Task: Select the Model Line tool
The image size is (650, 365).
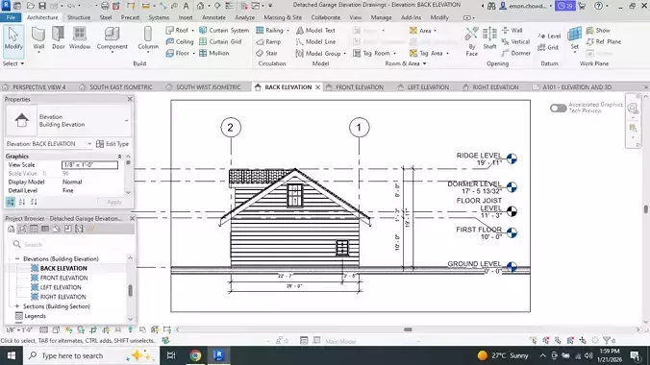Action: (x=315, y=42)
